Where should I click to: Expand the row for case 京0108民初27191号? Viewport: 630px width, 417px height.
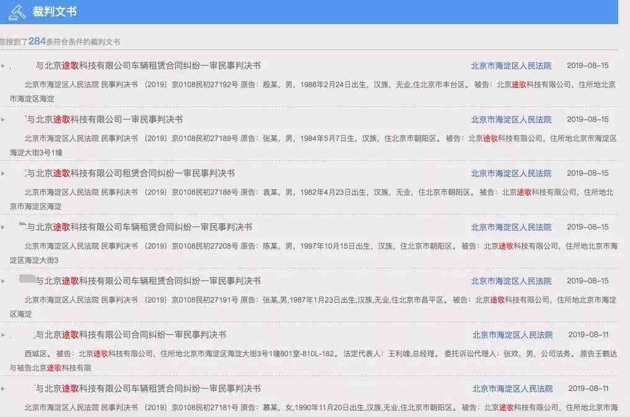3,281
